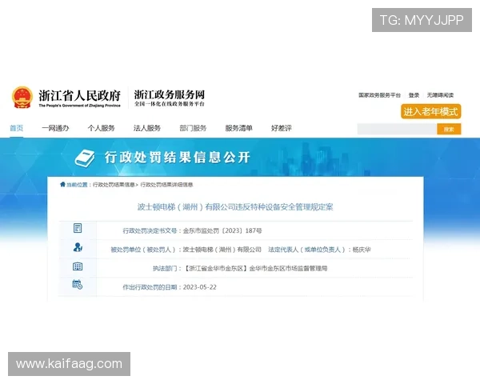Viewport: 480px width, 384px height.
Task: Select 个人服务 in the navigation bar
Action: (102, 128)
